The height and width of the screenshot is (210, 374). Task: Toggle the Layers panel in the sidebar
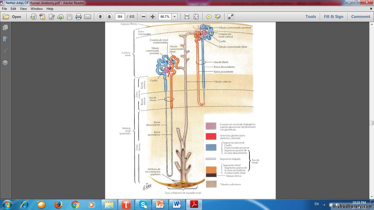coord(5,63)
